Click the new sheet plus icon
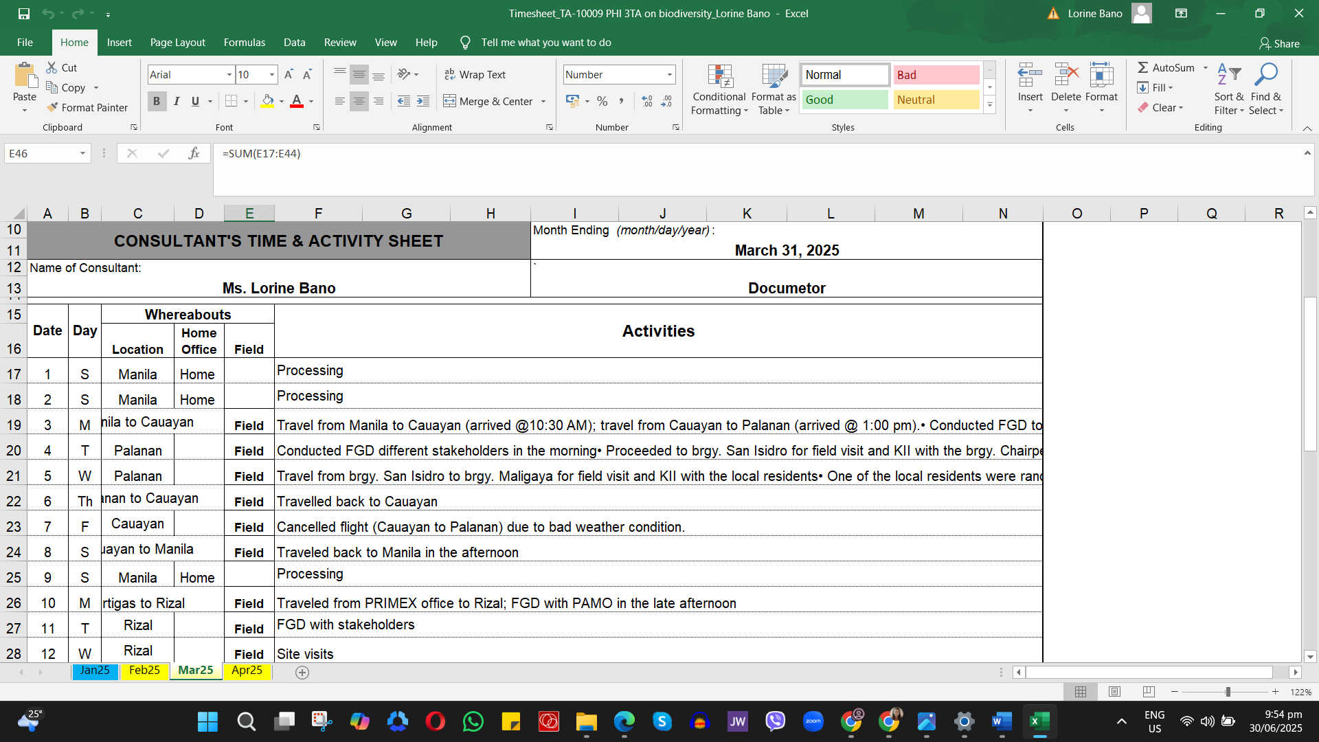Image resolution: width=1319 pixels, height=742 pixels. click(x=302, y=673)
